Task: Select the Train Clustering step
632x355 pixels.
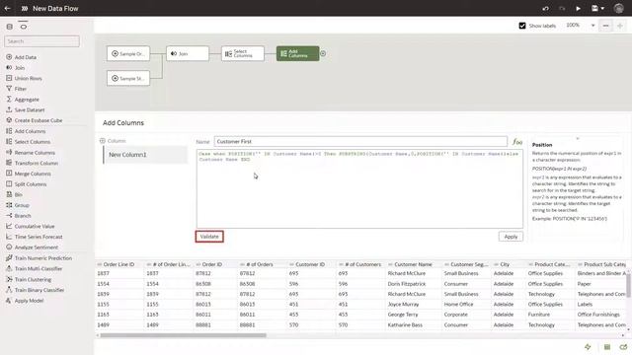Action: pyautogui.click(x=29, y=279)
